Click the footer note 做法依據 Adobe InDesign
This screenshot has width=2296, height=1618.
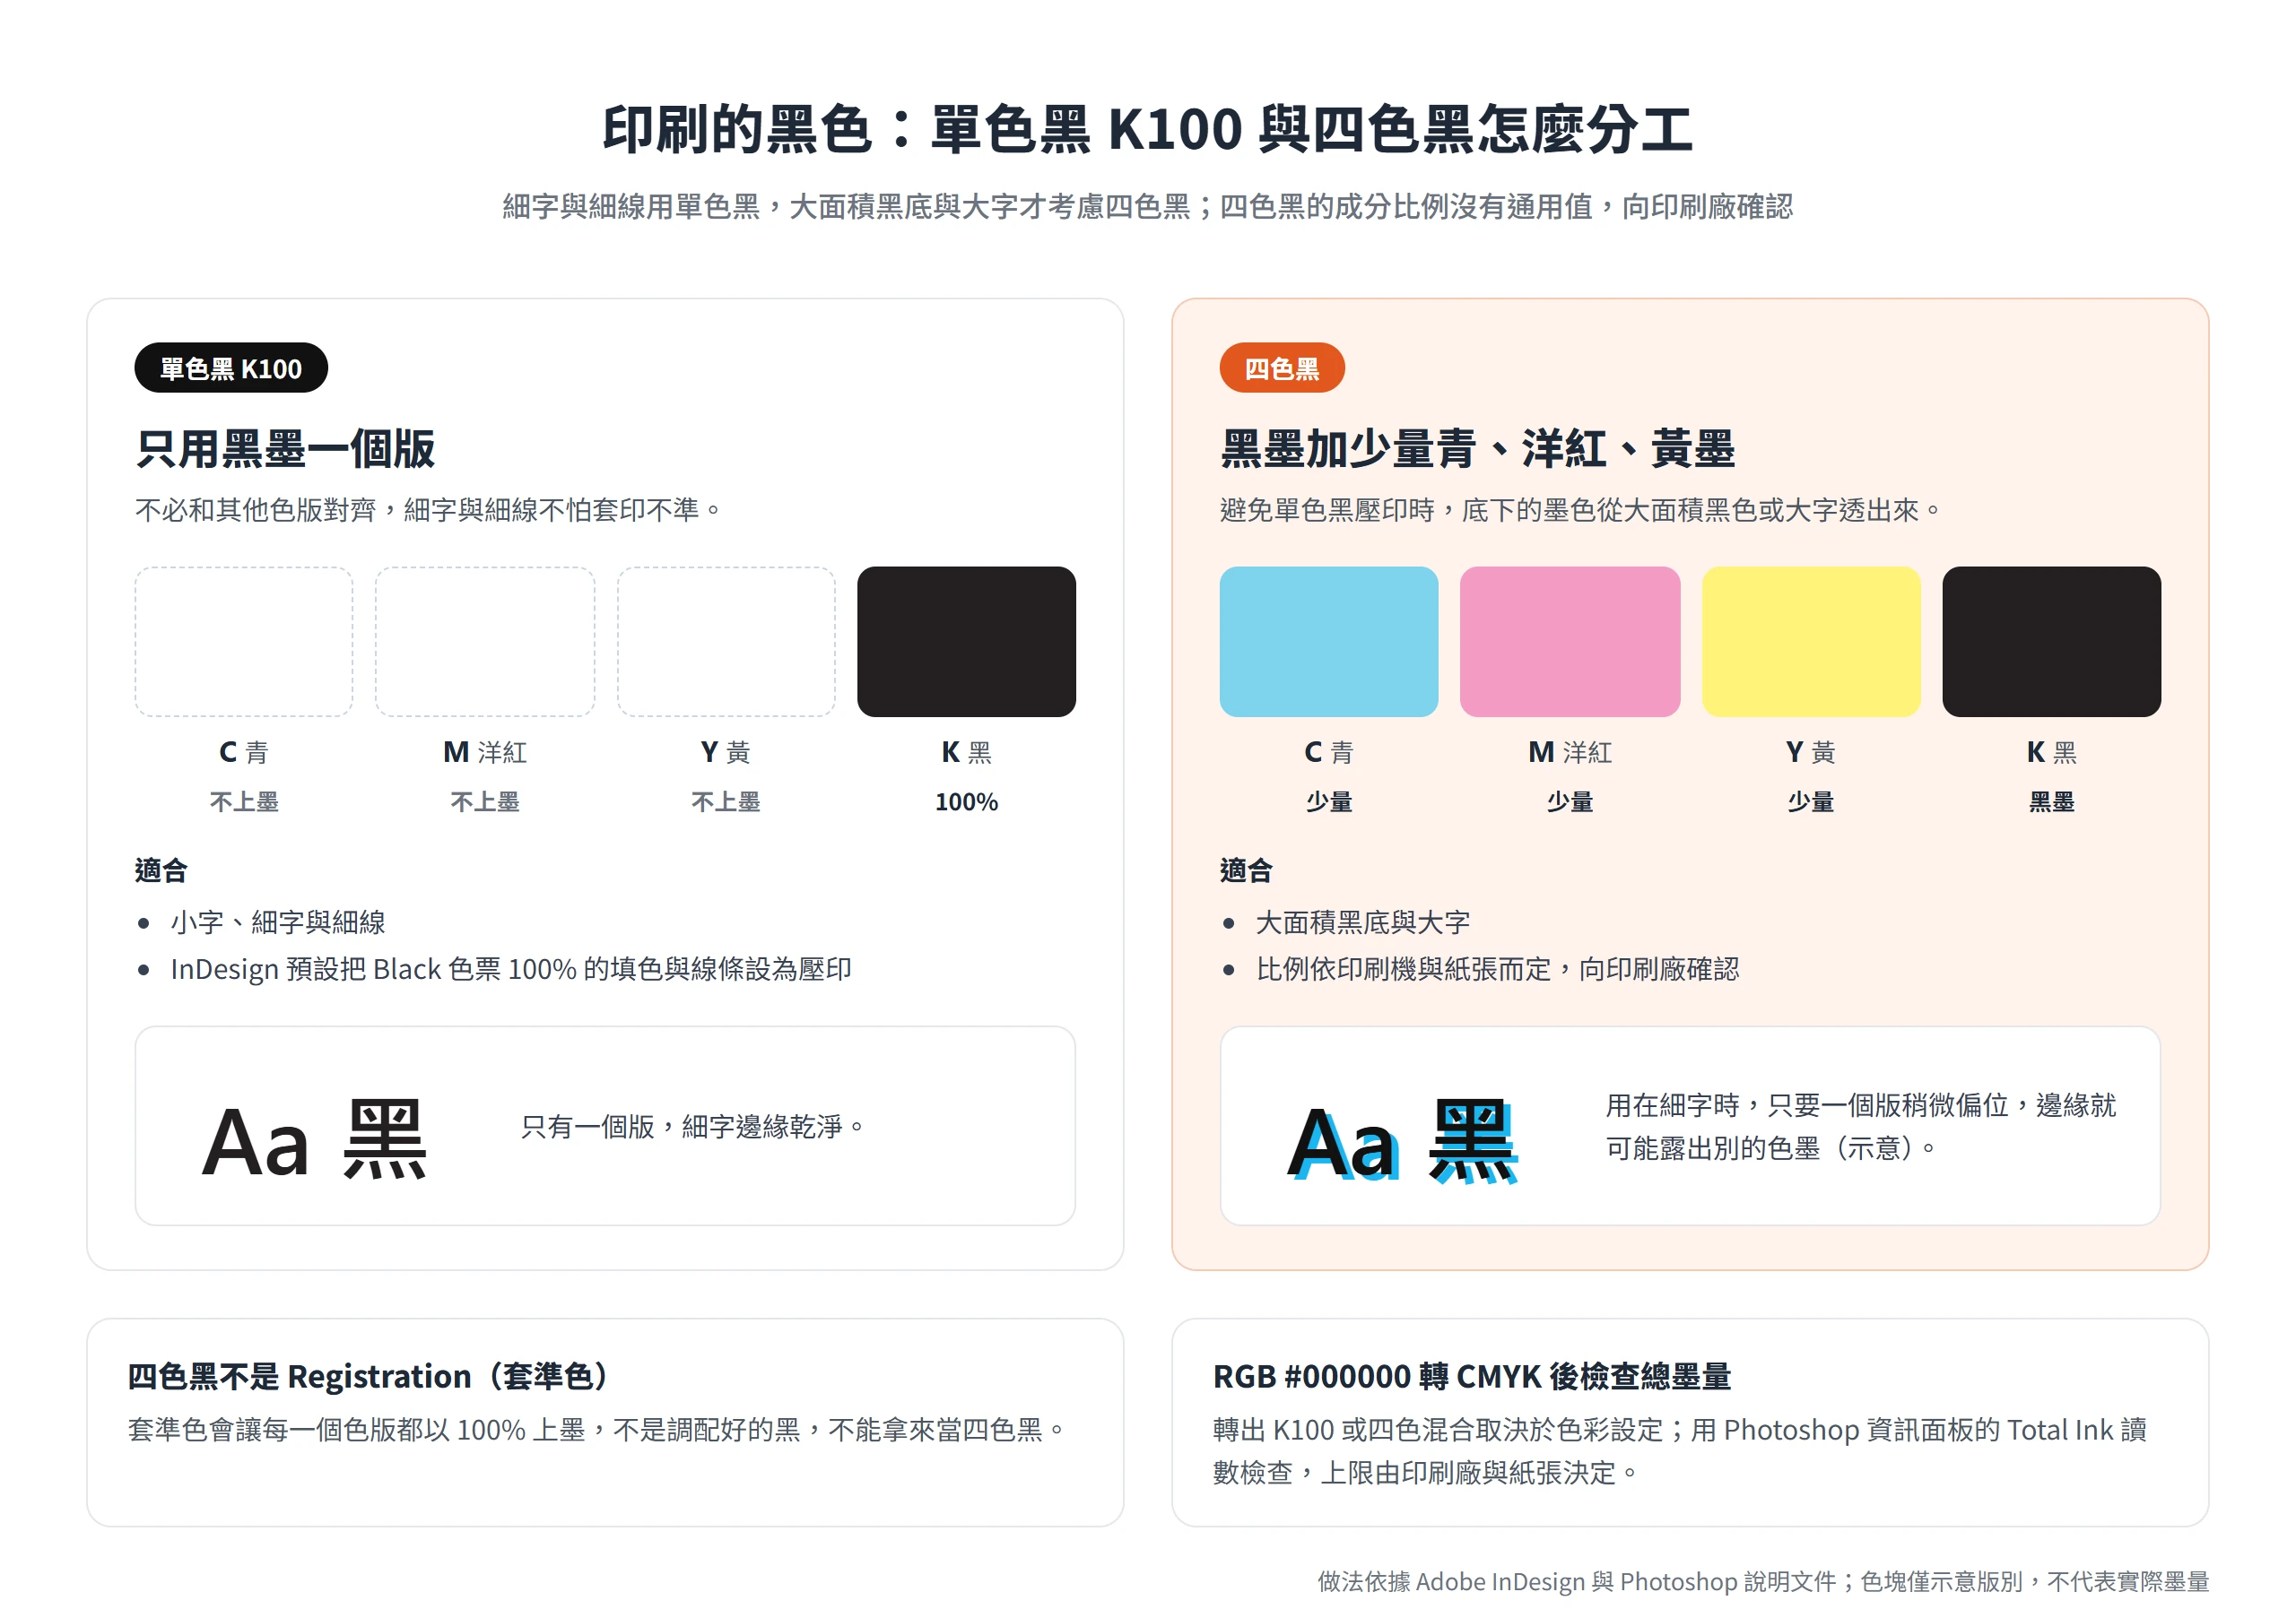pyautogui.click(x=1762, y=1581)
